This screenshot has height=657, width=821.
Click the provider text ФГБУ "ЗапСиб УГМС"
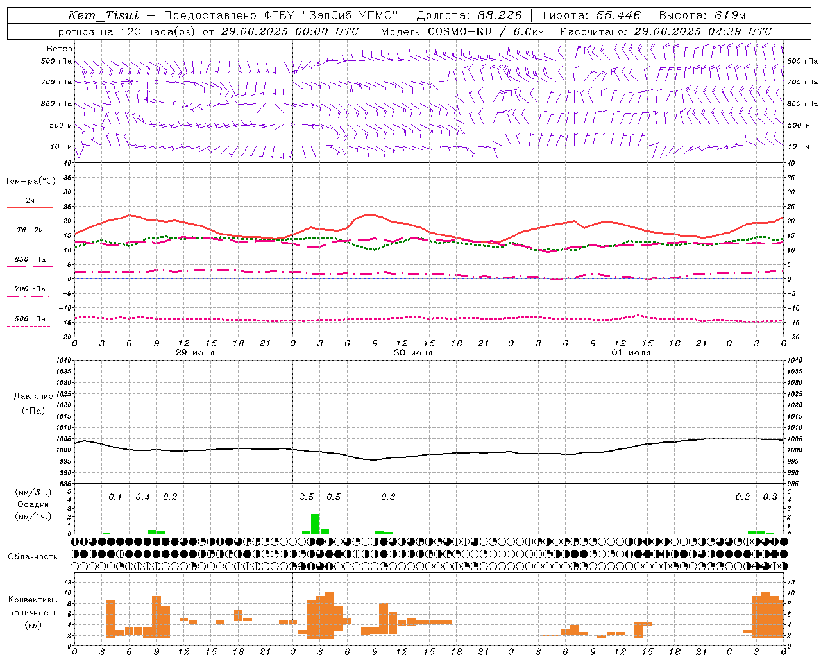pyautogui.click(x=332, y=15)
